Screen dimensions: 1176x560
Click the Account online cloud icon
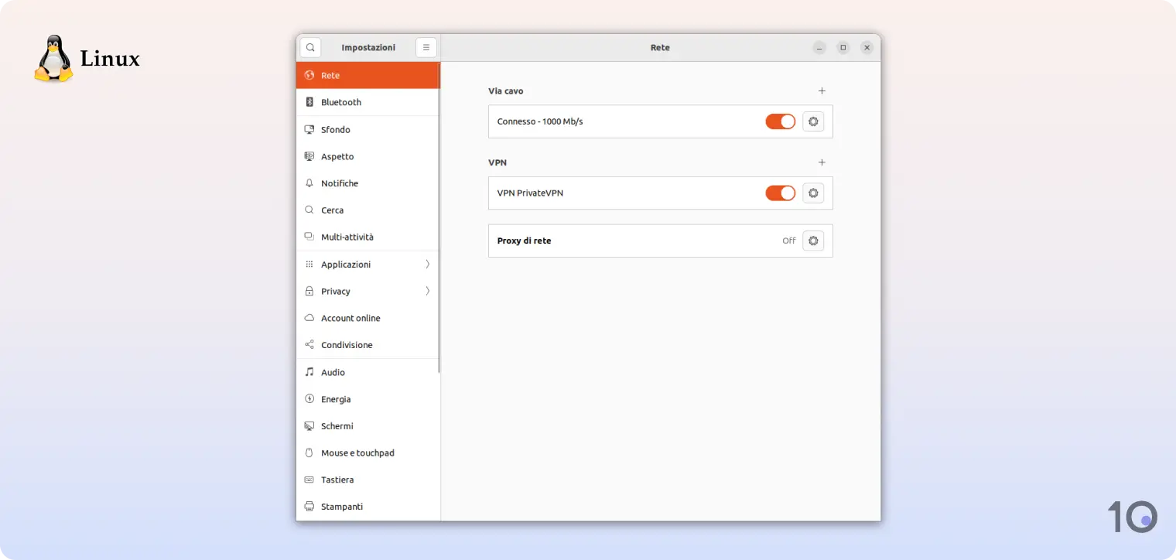tap(309, 318)
